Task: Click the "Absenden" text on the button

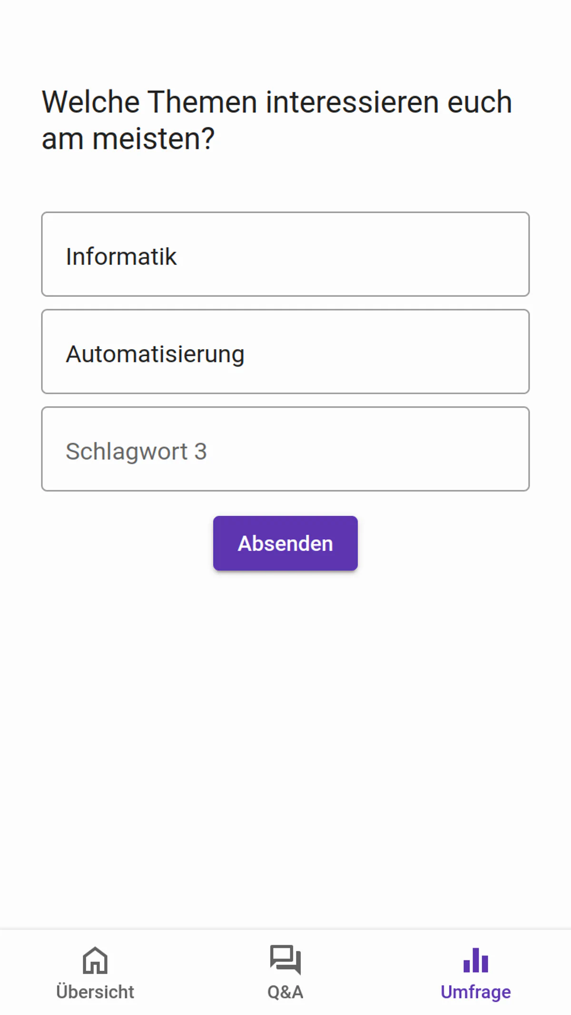Action: click(x=285, y=544)
